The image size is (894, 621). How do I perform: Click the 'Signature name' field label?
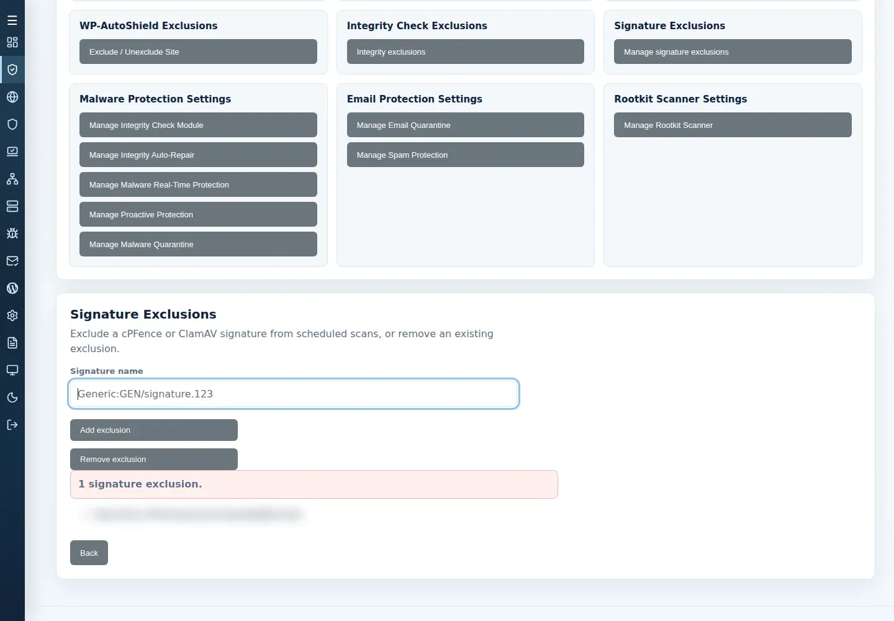click(107, 371)
